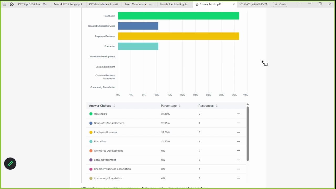Click the scroll-up arrow of table scrollbar
Viewport: 336px width, 189px height.
pos(248,104)
